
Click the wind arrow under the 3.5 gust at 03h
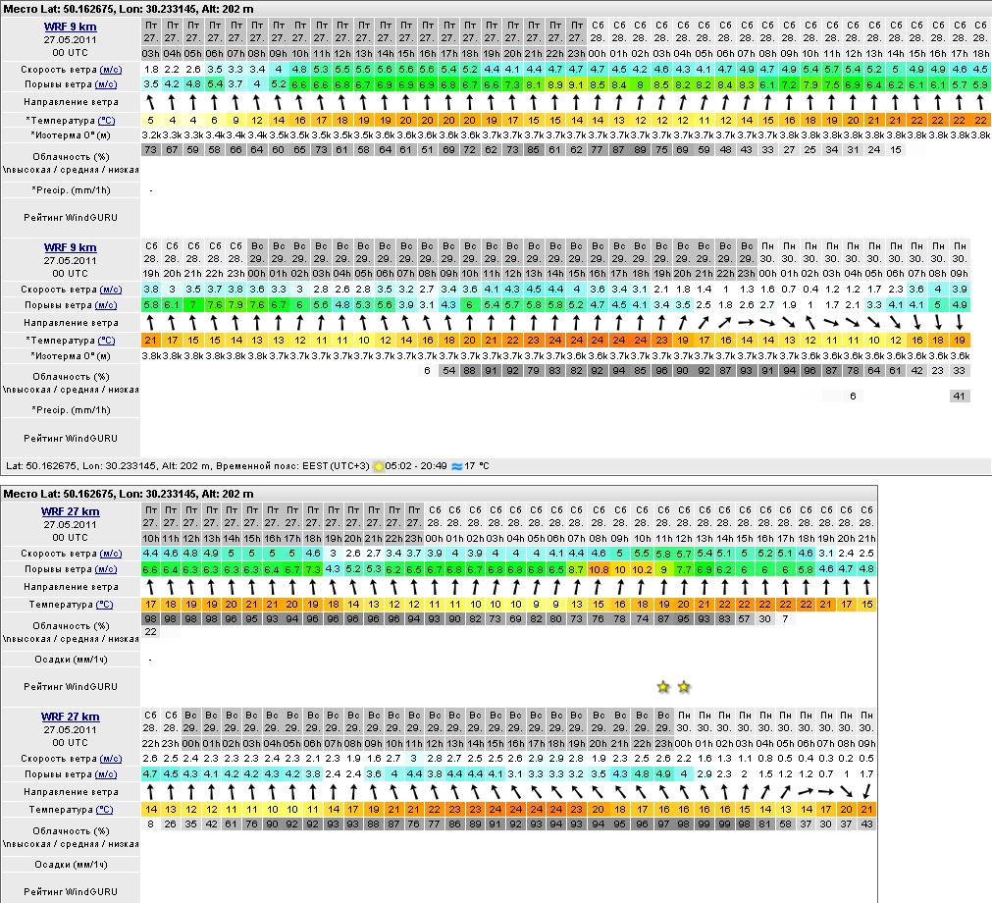click(x=151, y=102)
